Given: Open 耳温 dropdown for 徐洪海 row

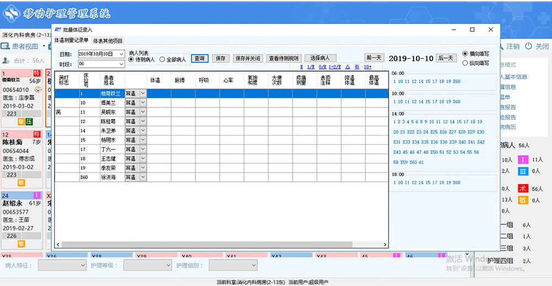Looking at the screenshot, I should pos(143,177).
